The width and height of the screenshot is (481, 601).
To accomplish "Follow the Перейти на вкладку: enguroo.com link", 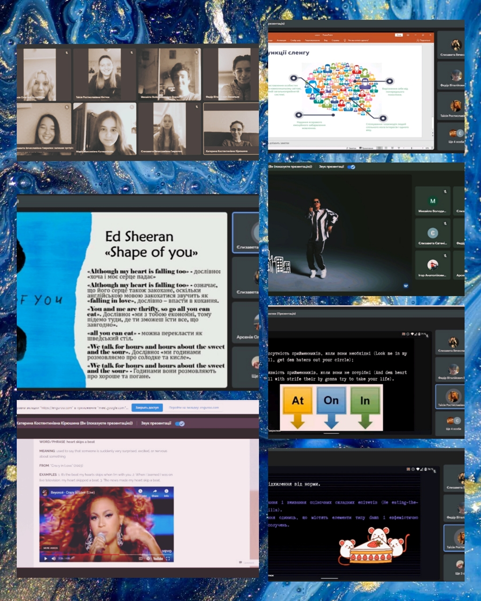I will coord(194,408).
